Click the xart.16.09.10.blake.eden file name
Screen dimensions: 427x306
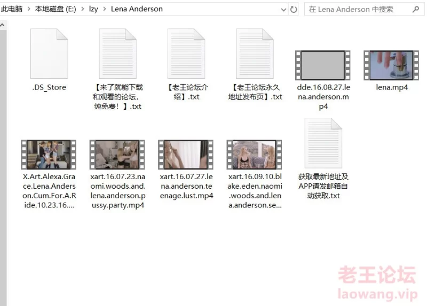255,191
